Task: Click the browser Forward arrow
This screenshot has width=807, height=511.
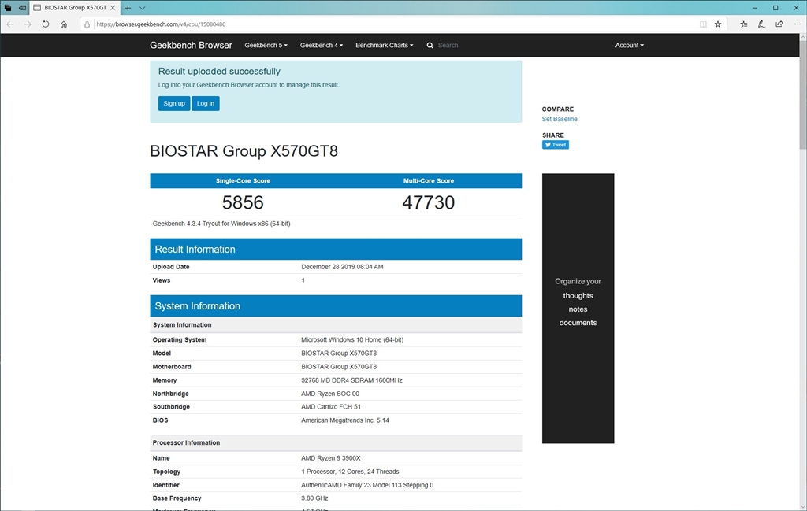Action: click(x=28, y=24)
